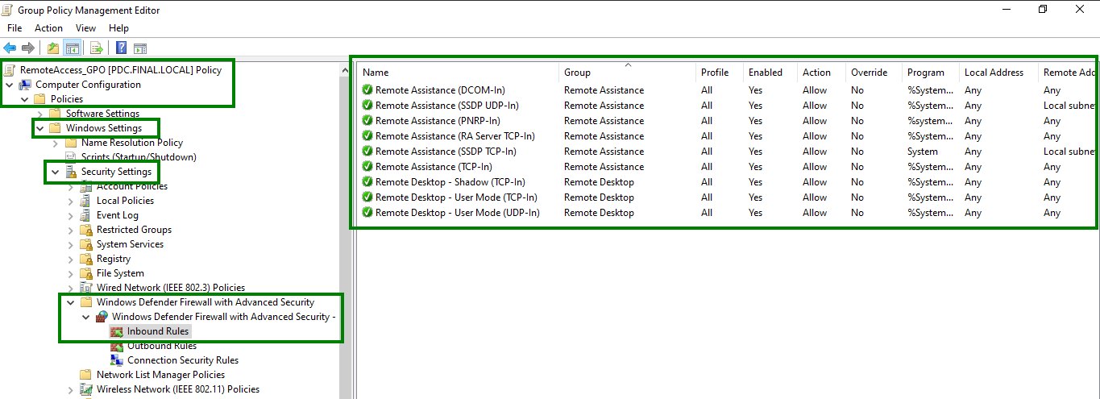This screenshot has height=399, width=1100.
Task: Click the tree pane scrollbar up arrow
Action: coord(346,70)
